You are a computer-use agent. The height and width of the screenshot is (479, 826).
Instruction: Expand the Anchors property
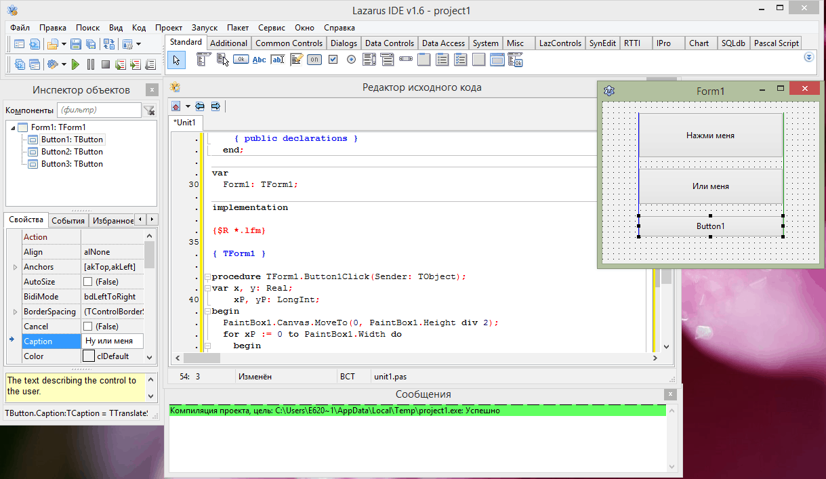click(x=15, y=267)
